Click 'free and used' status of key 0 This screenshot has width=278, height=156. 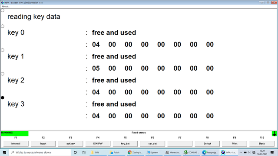tap(114, 32)
